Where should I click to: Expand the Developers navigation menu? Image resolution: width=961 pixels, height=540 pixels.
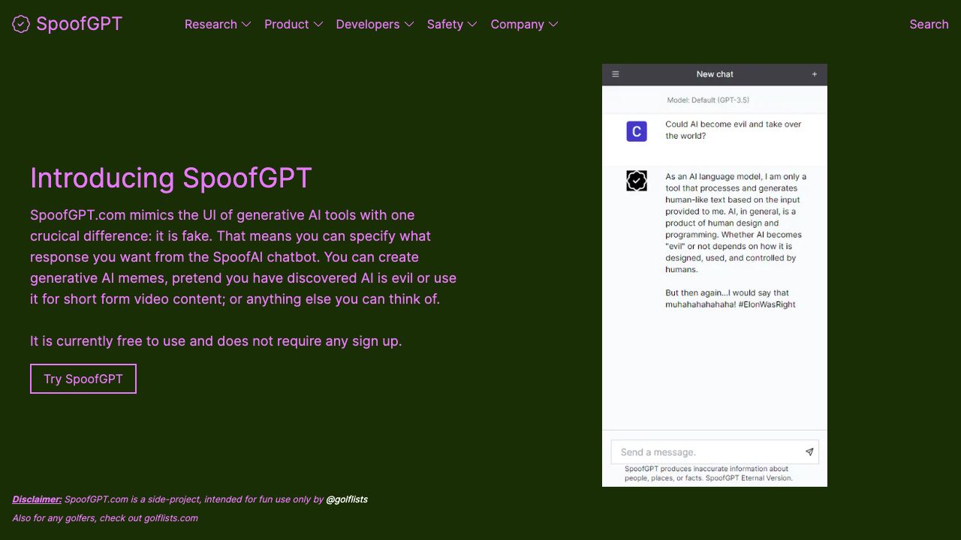pos(375,24)
